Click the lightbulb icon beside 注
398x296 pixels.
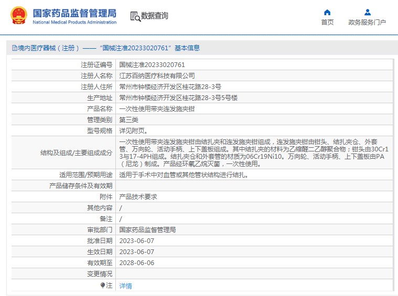coord(103,286)
